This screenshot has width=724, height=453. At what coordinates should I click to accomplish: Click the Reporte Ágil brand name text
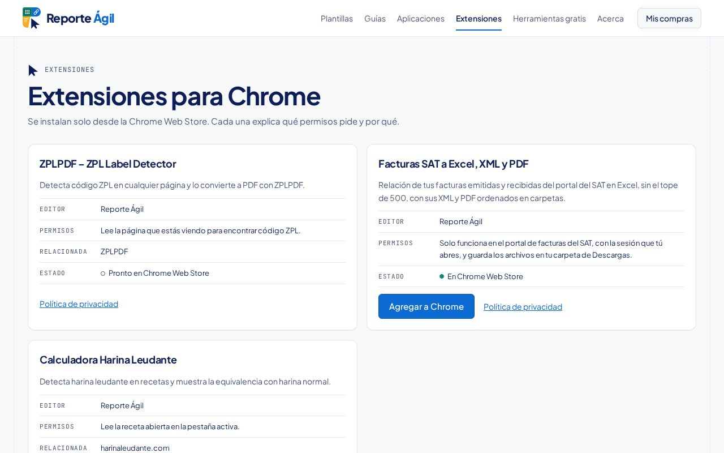click(80, 18)
